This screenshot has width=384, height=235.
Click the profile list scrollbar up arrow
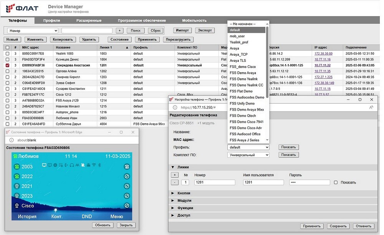coord(267,24)
